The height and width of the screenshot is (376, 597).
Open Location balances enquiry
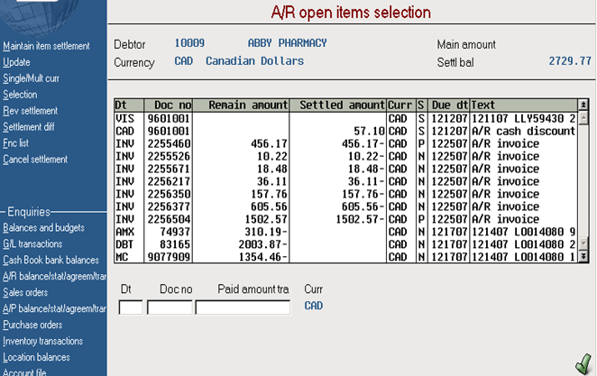pyautogui.click(x=36, y=357)
